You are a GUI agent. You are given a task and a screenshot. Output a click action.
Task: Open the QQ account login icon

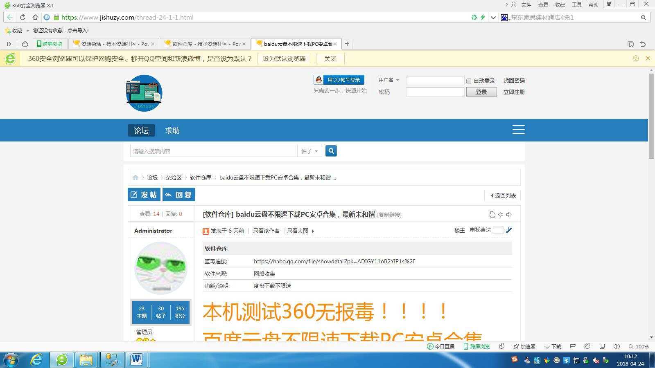[318, 80]
